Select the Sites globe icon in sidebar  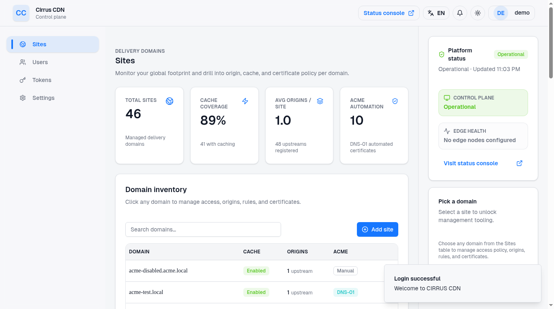point(22,44)
